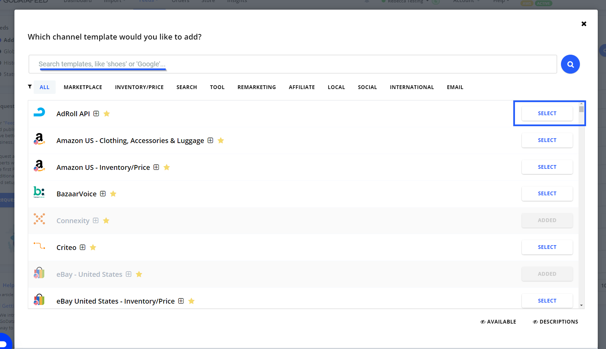Expand plus icon for Criteo
This screenshot has height=349, width=606.
click(x=82, y=247)
